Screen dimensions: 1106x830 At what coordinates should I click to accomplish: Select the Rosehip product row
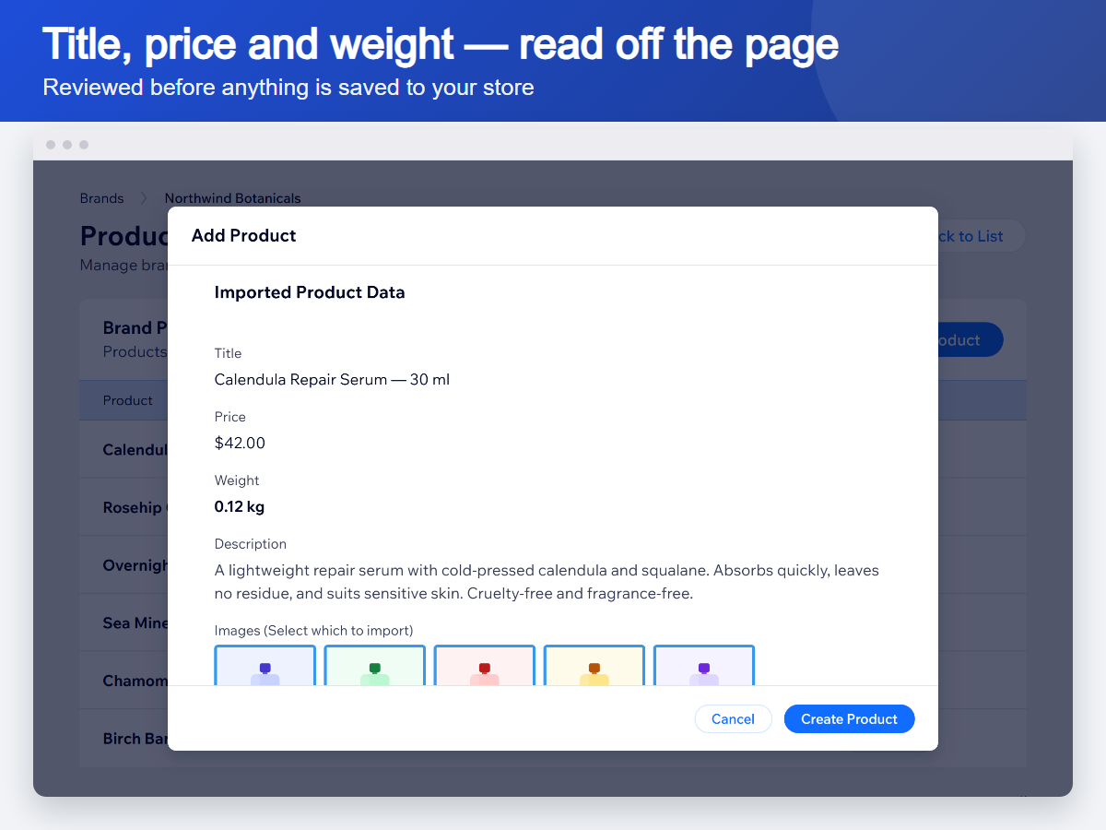tap(124, 507)
